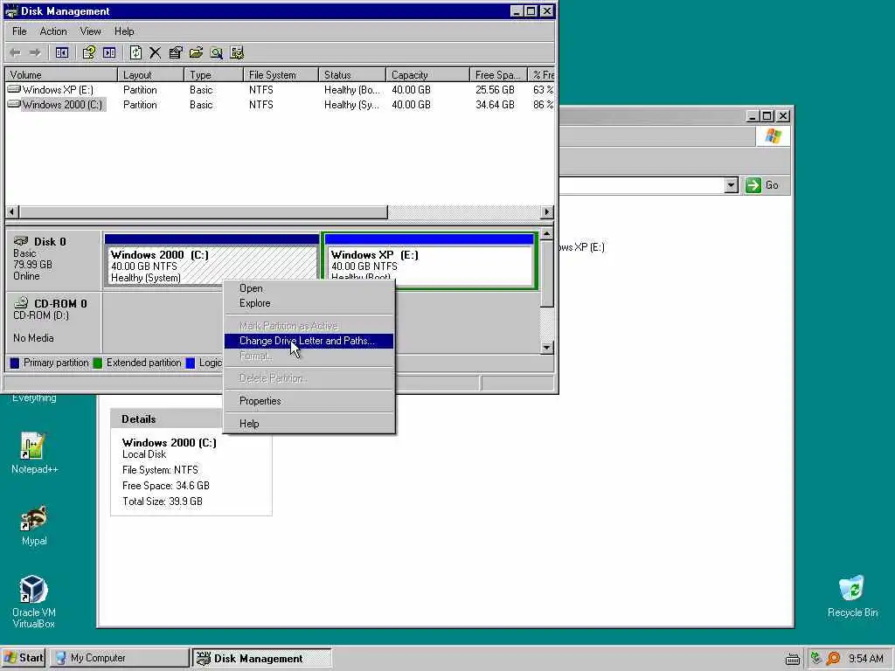Select the Windows XP (E:) partition block

click(429, 260)
